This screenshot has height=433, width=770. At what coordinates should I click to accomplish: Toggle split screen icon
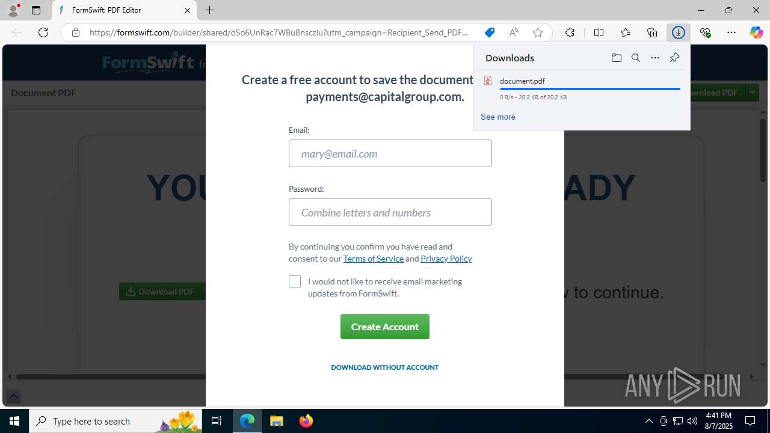599,32
